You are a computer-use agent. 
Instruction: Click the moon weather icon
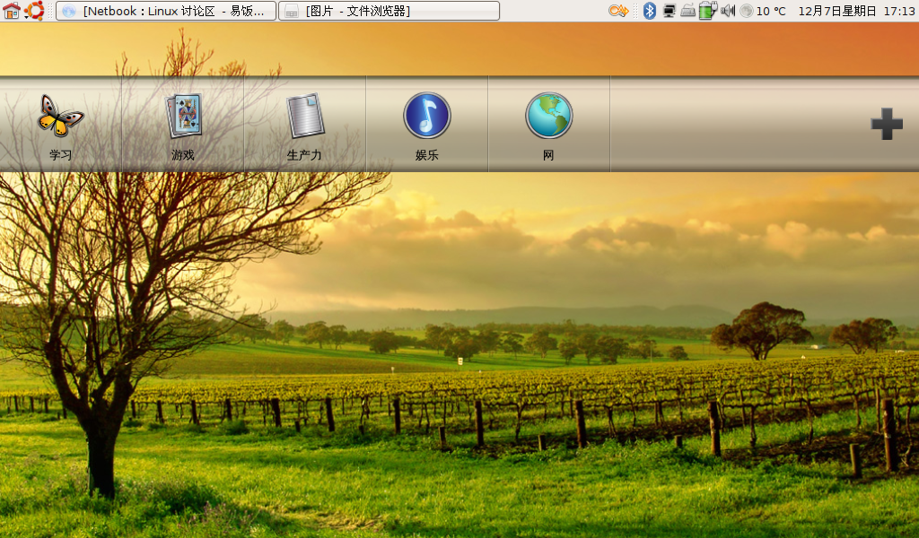point(746,11)
